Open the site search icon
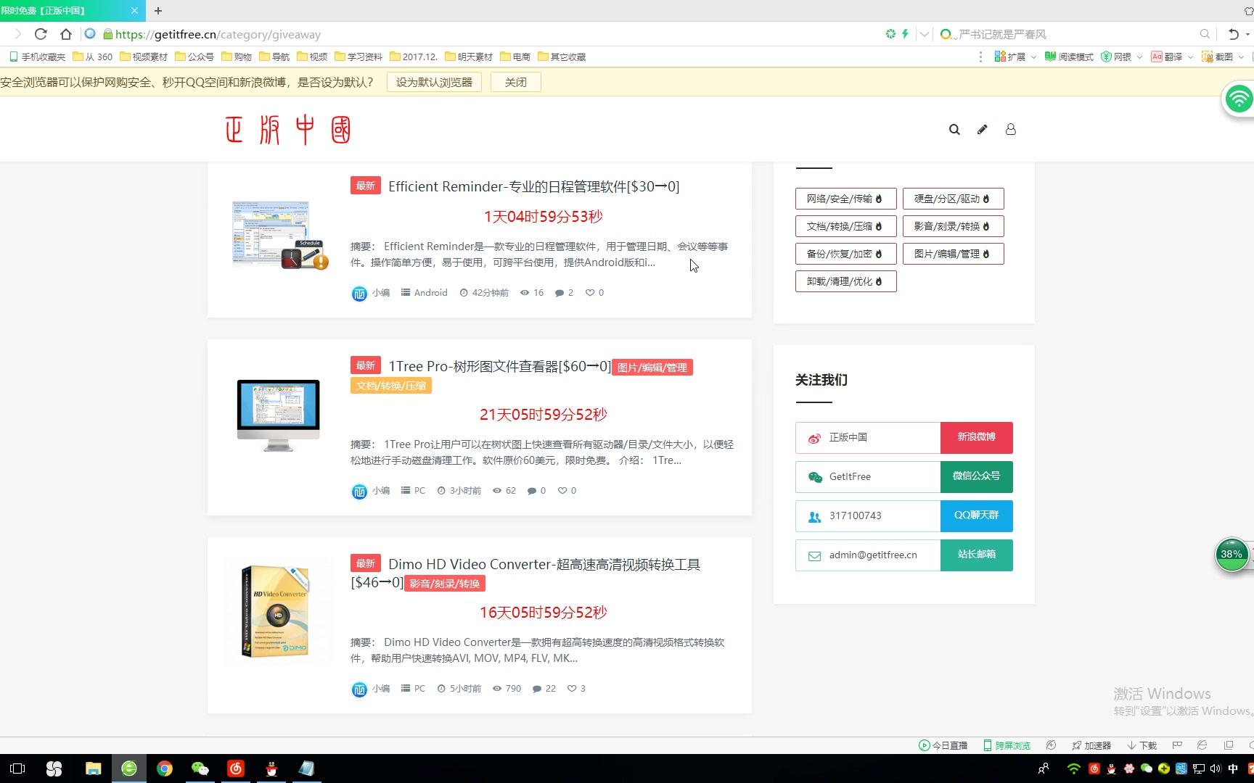The height and width of the screenshot is (783, 1254). pos(954,129)
